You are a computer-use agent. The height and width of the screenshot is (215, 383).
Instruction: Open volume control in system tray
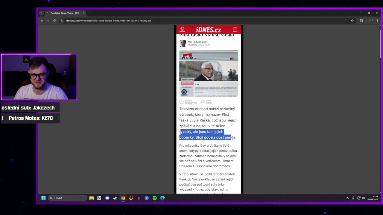click(363, 198)
